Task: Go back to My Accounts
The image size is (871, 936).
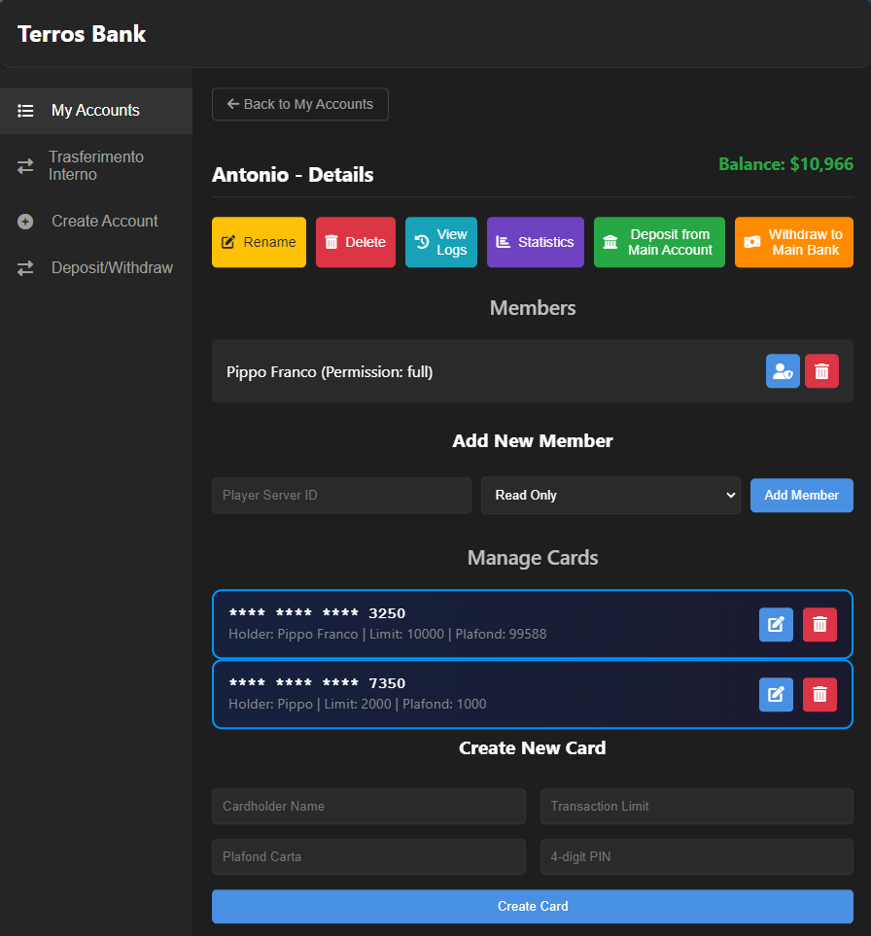Action: 299,104
